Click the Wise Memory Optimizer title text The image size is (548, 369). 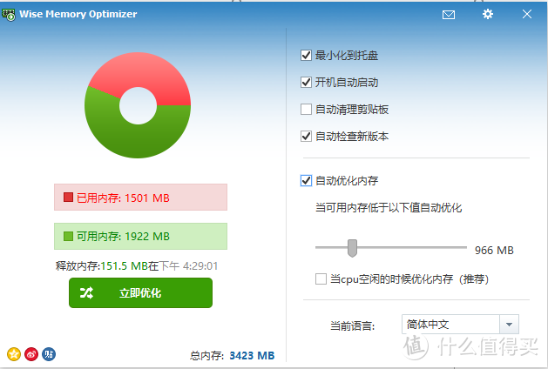tap(78, 14)
